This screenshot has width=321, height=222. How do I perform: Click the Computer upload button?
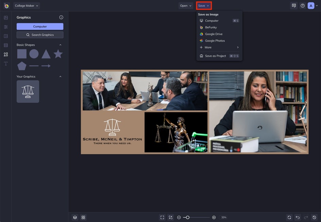click(40, 27)
